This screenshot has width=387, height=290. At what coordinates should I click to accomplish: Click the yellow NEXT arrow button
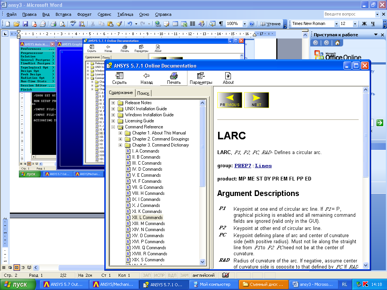(257, 100)
